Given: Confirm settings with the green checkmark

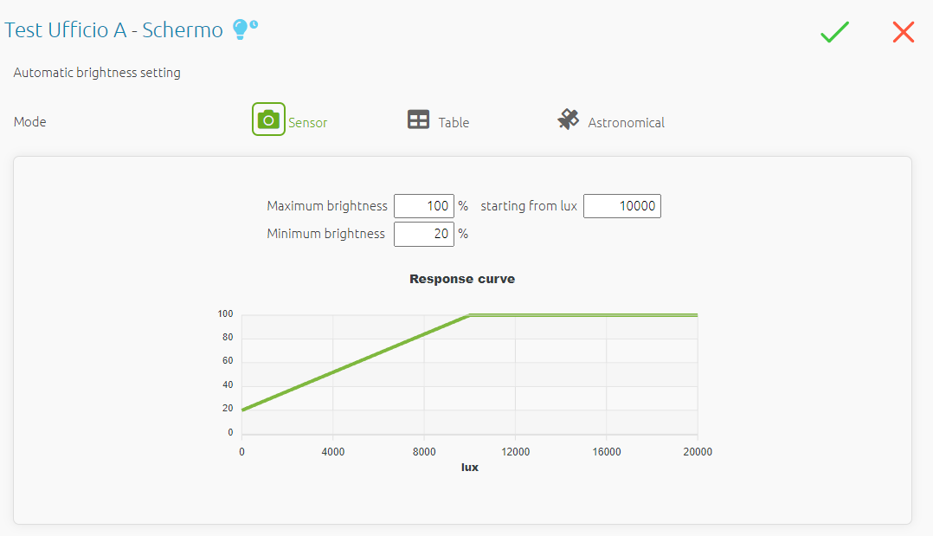Looking at the screenshot, I should [x=834, y=33].
